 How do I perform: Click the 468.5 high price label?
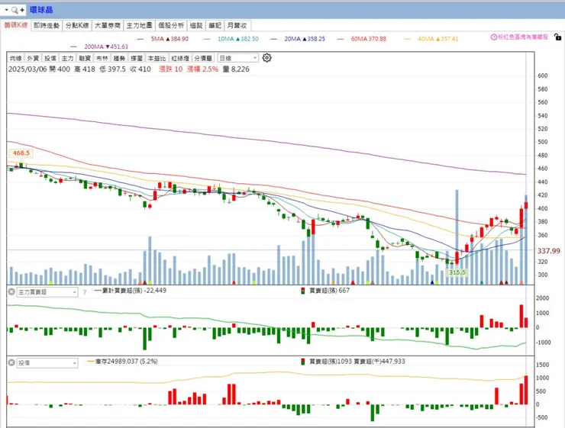(x=21, y=153)
